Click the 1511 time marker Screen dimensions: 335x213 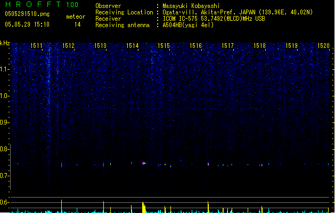36,45
